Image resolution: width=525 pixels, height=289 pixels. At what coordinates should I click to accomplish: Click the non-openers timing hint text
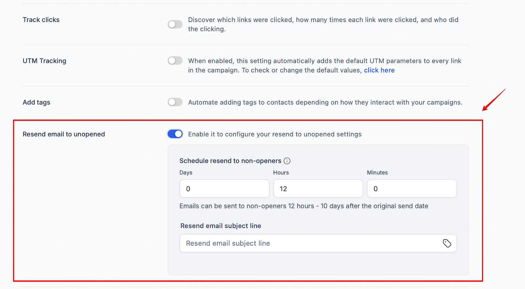click(304, 206)
